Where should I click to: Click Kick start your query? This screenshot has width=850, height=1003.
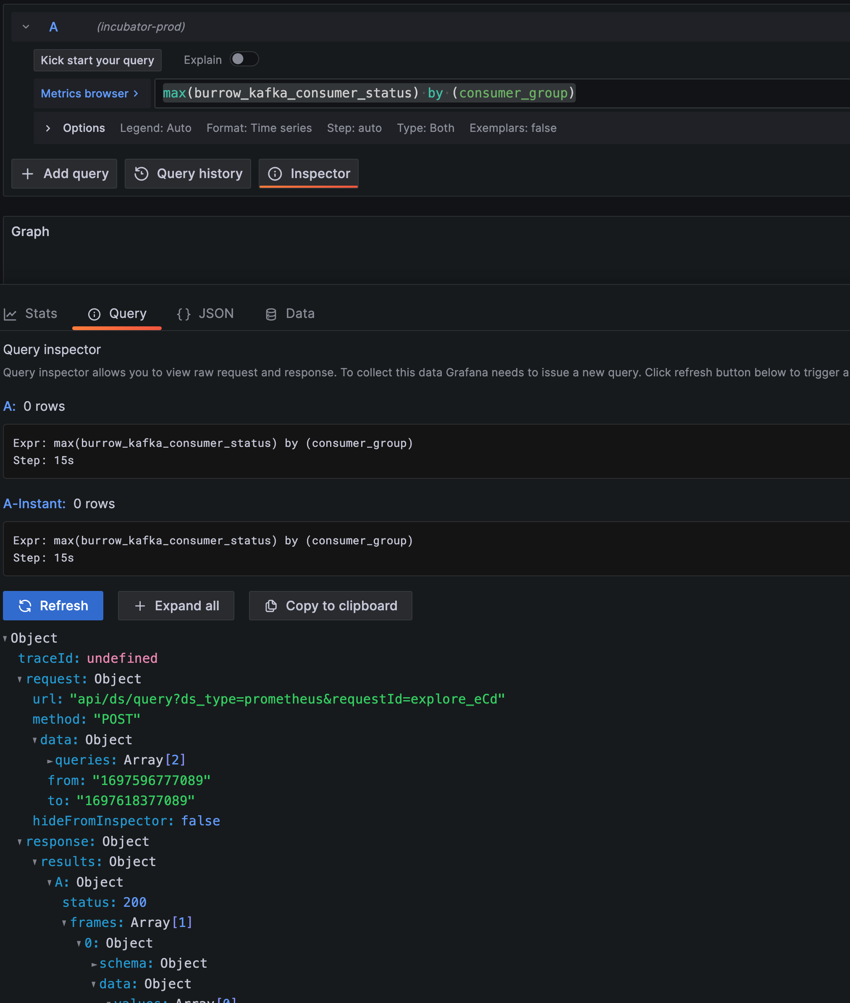tap(97, 60)
